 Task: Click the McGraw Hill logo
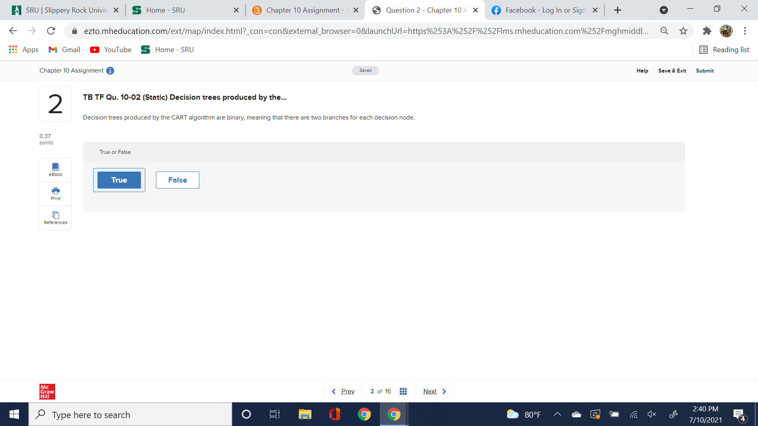click(x=47, y=391)
